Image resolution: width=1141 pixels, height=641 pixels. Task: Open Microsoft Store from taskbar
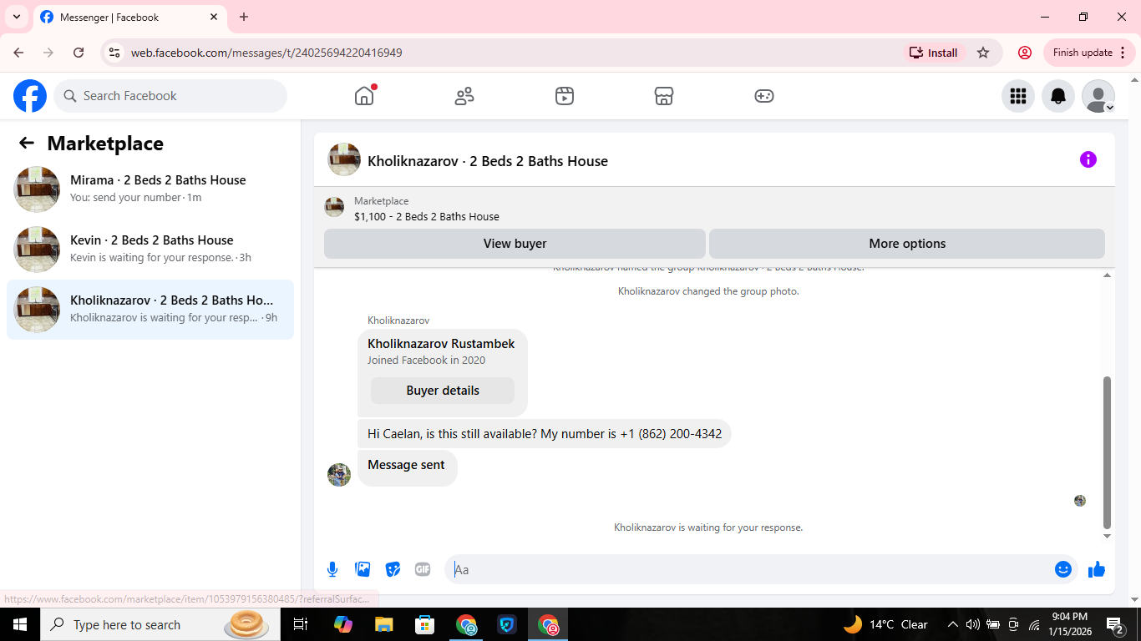425,624
